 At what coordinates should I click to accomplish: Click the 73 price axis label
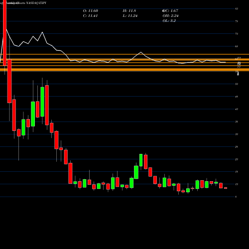[237, 34]
